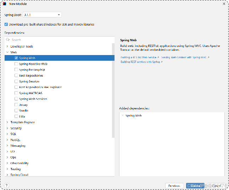Expand the SQL dependency group
The image size is (229, 190).
click(7, 134)
